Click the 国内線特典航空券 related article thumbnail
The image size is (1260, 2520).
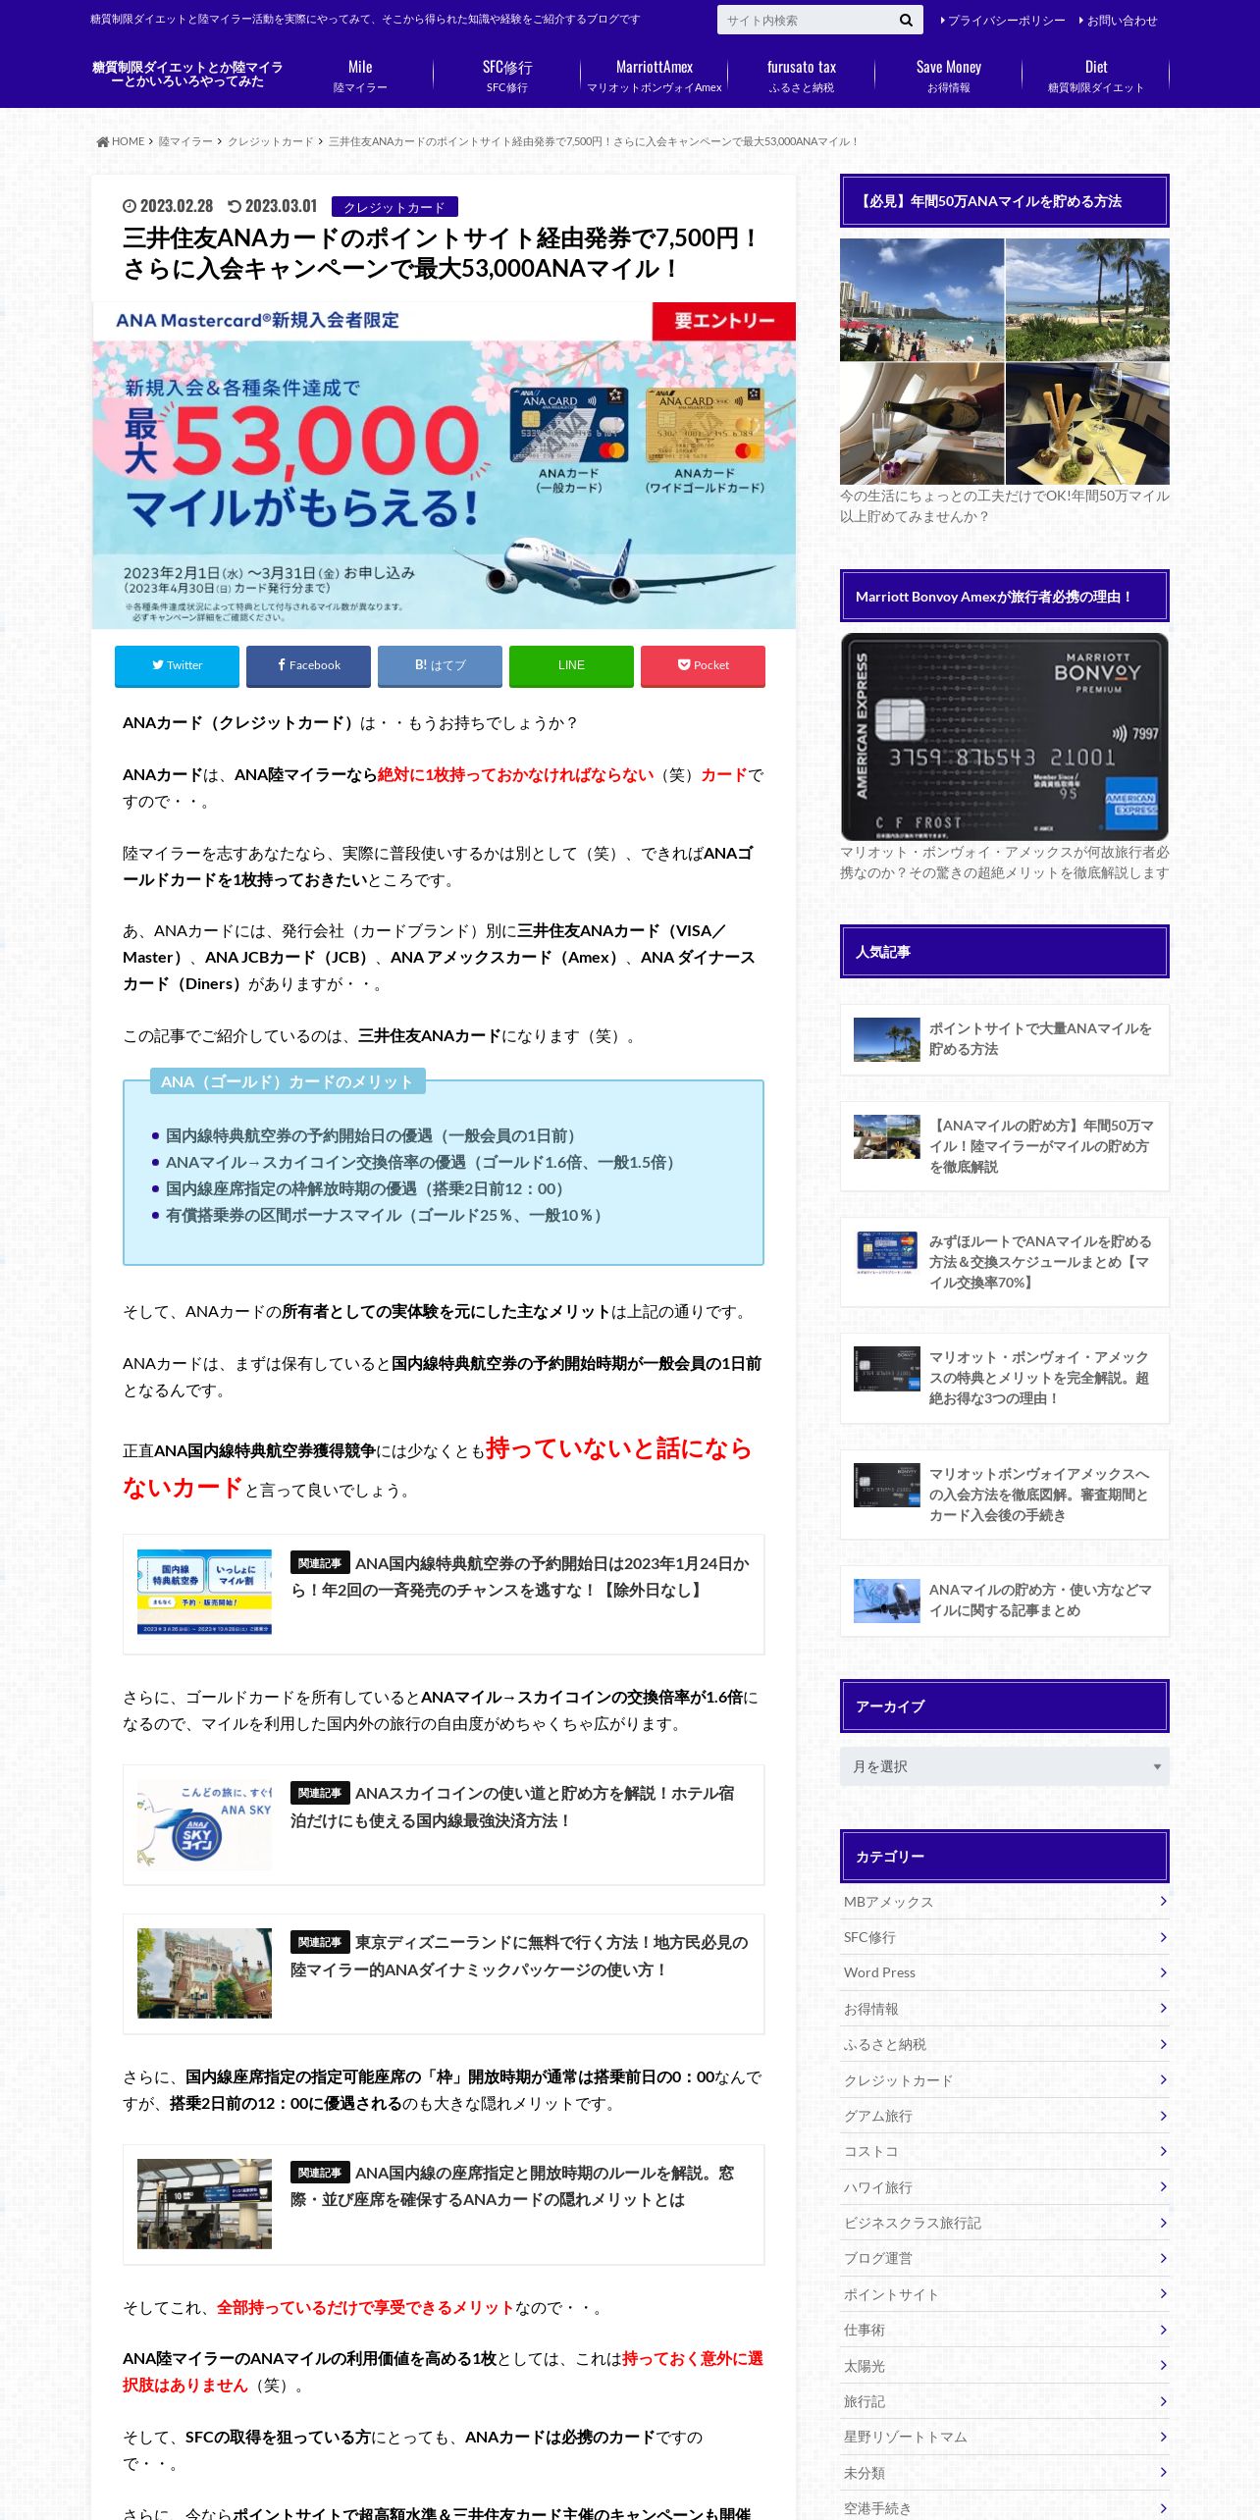[x=204, y=1592]
